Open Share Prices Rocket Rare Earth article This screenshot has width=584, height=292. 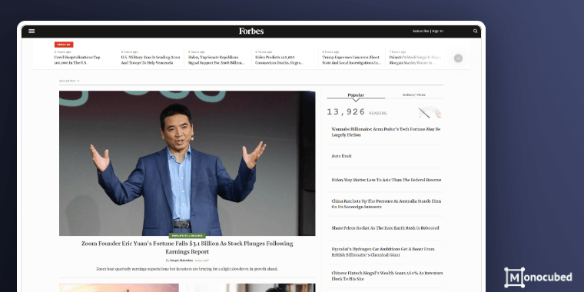[x=385, y=228]
